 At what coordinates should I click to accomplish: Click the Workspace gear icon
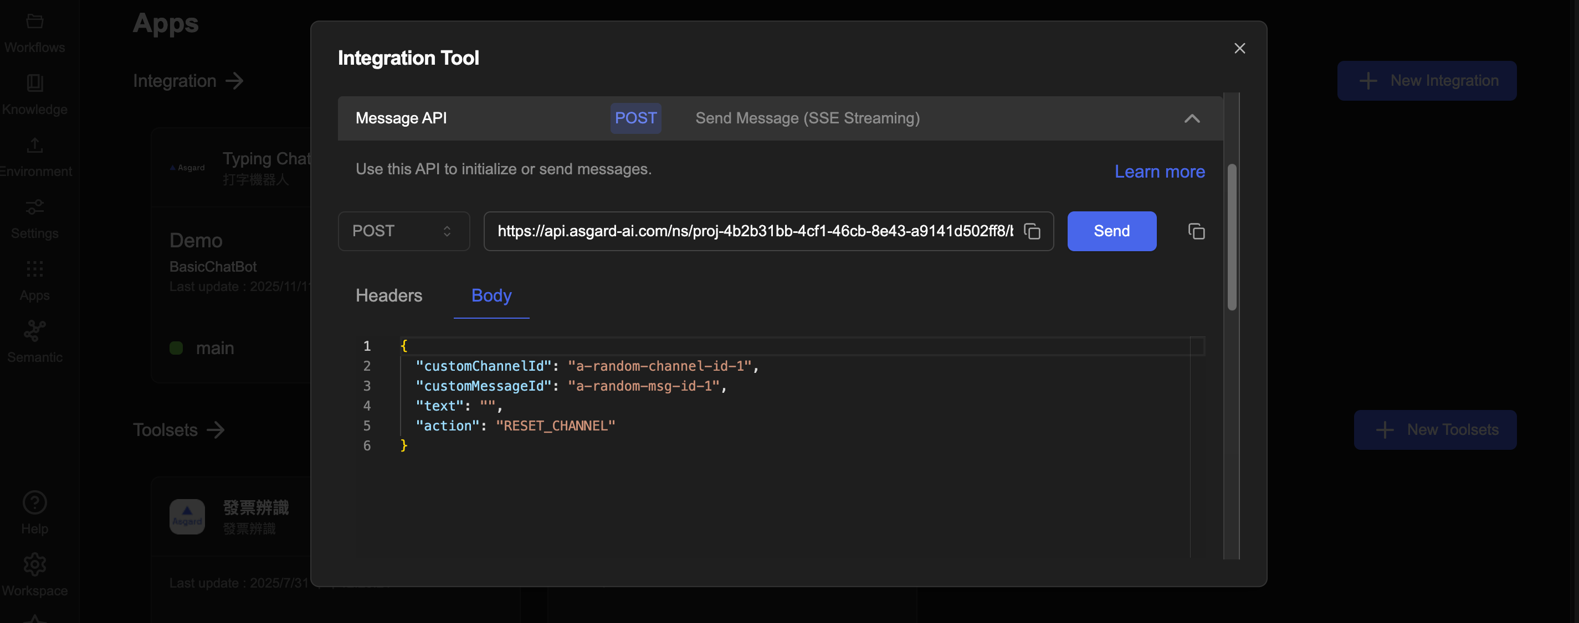(34, 564)
